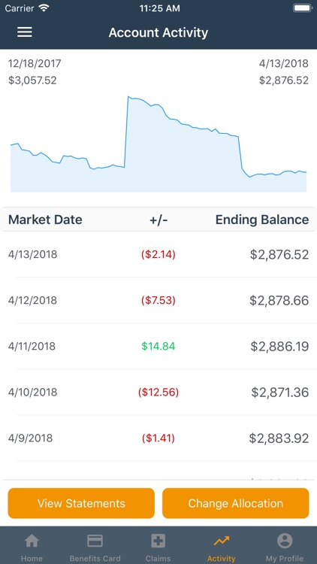Select the 4/13/2018 activity row

tap(158, 254)
